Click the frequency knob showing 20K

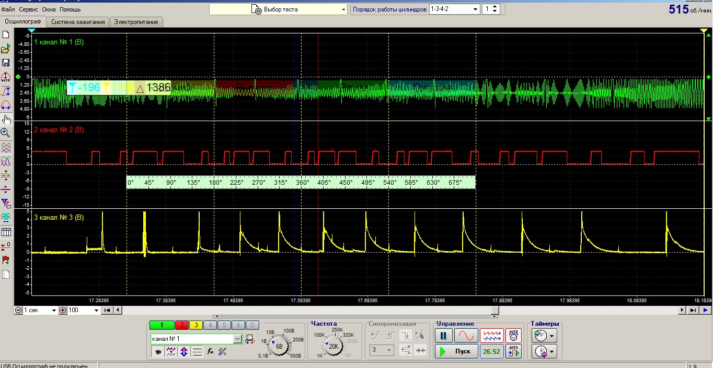pyautogui.click(x=333, y=346)
